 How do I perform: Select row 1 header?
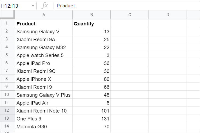click(x=7, y=23)
